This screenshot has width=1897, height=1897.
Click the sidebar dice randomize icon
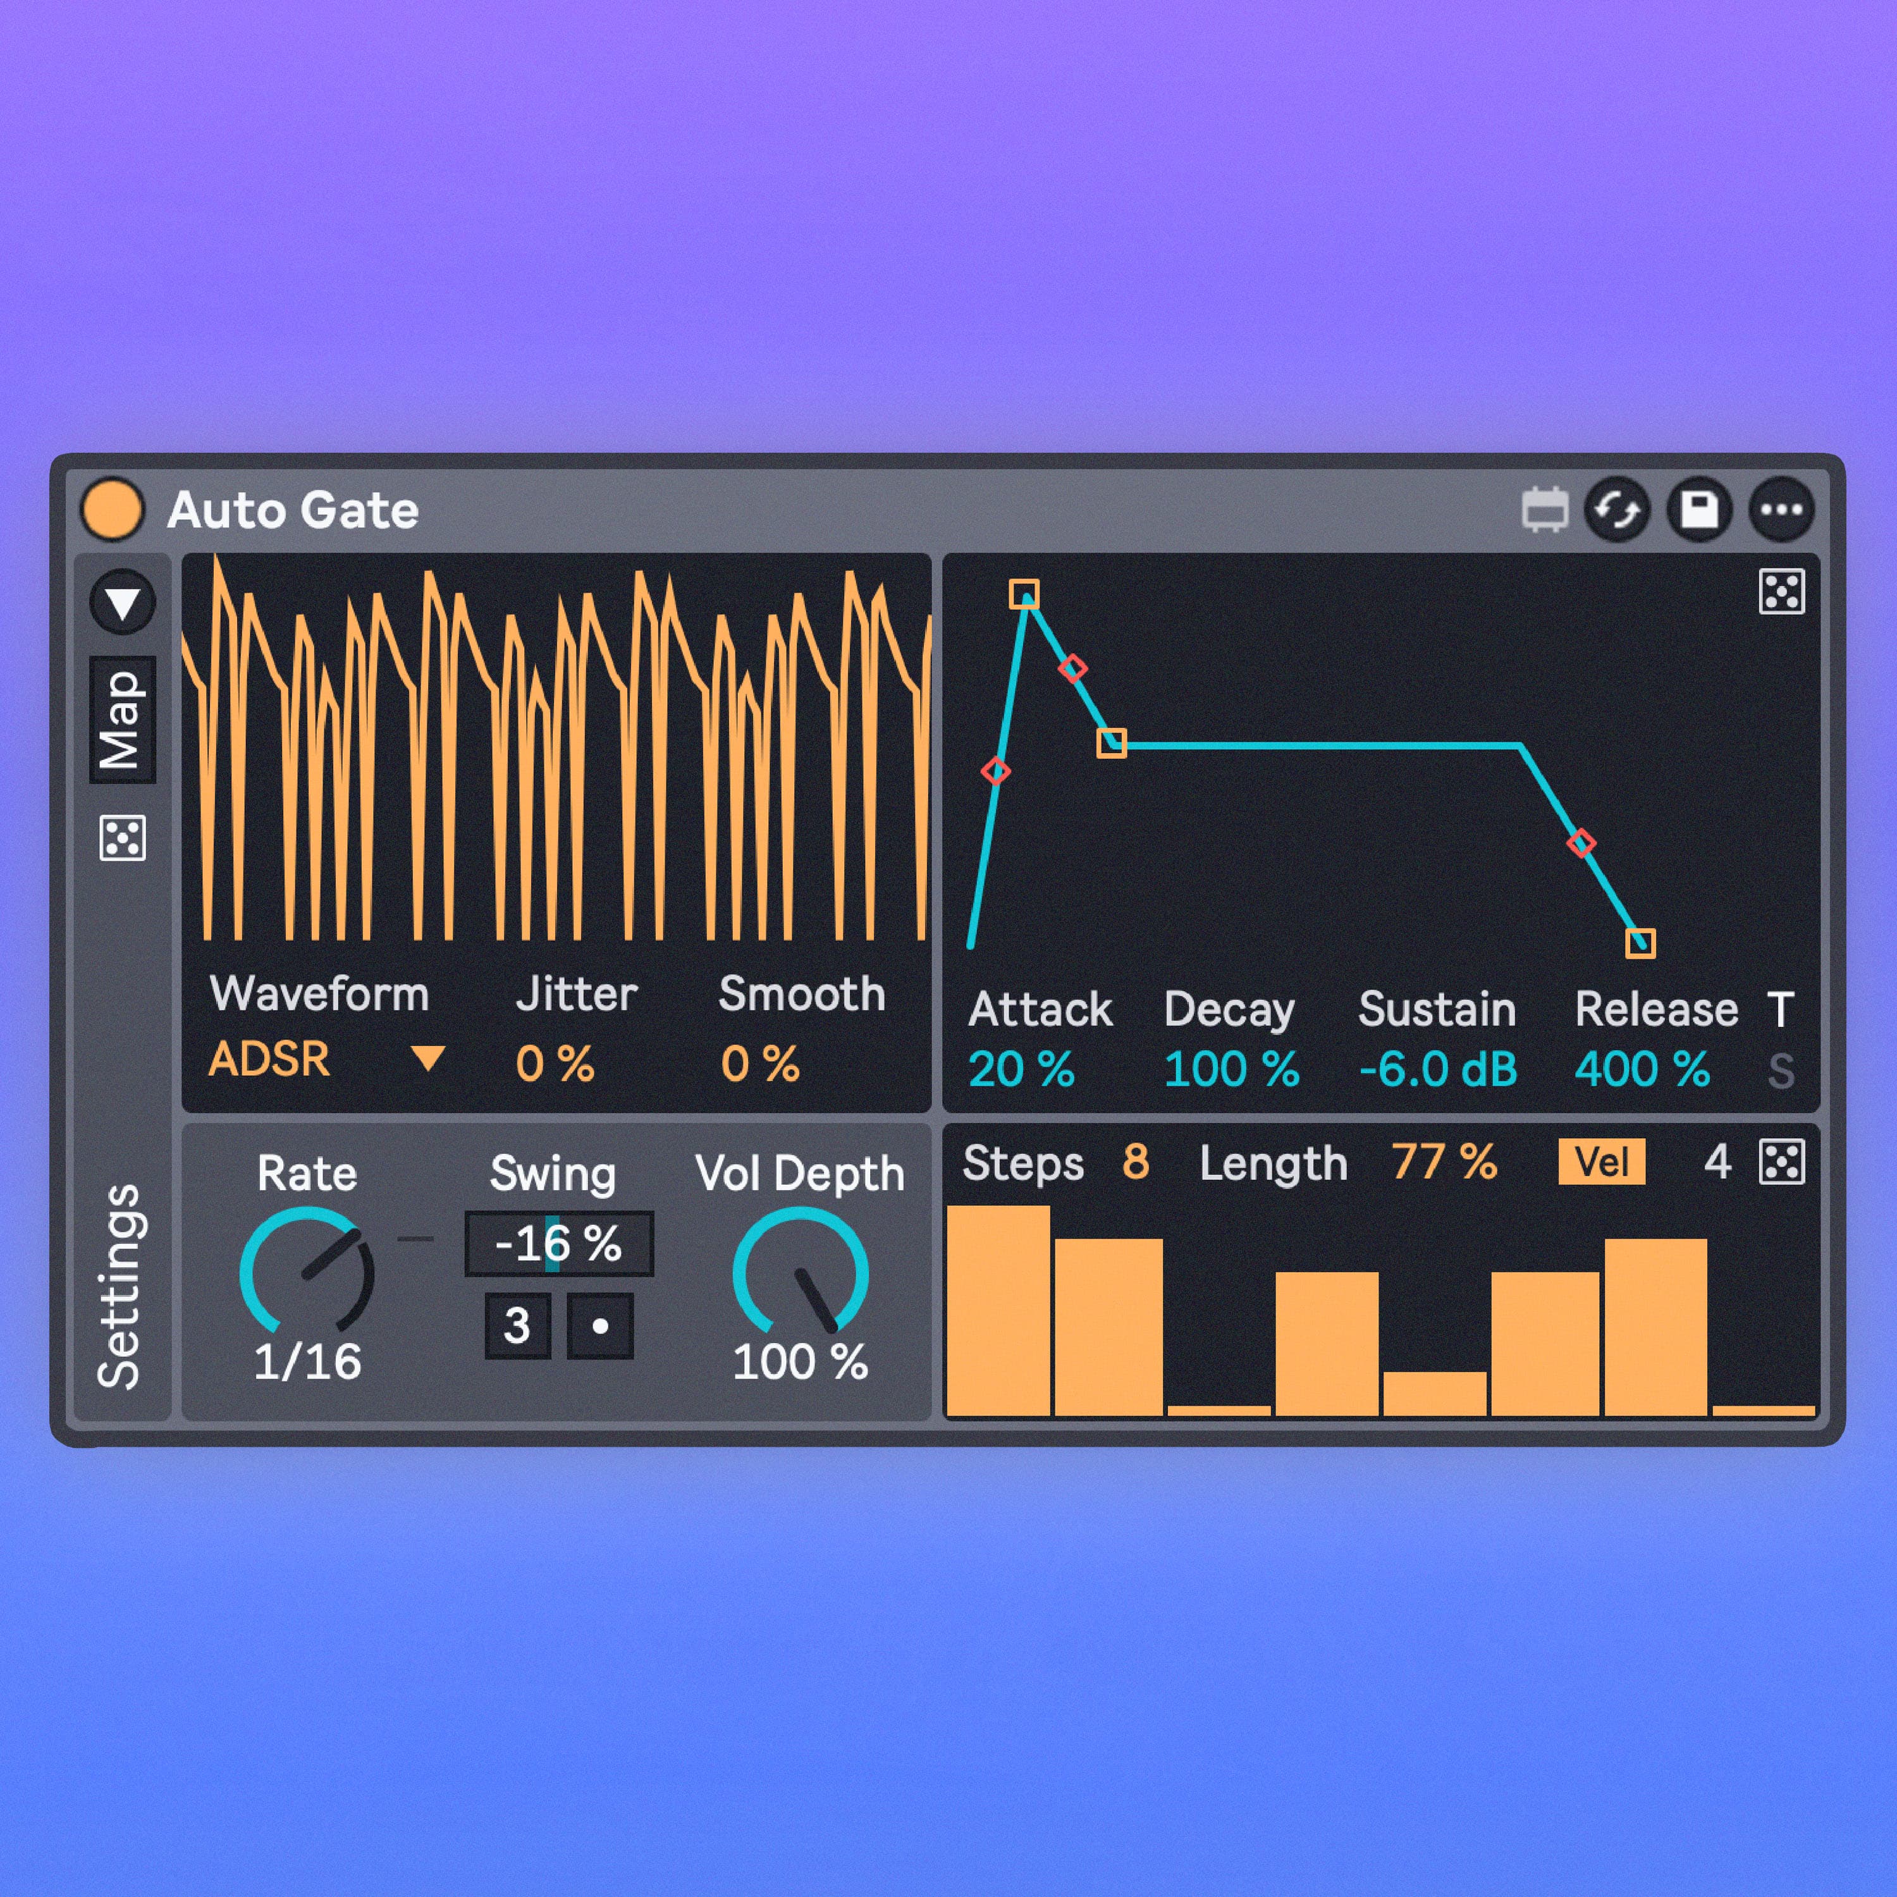pos(123,838)
